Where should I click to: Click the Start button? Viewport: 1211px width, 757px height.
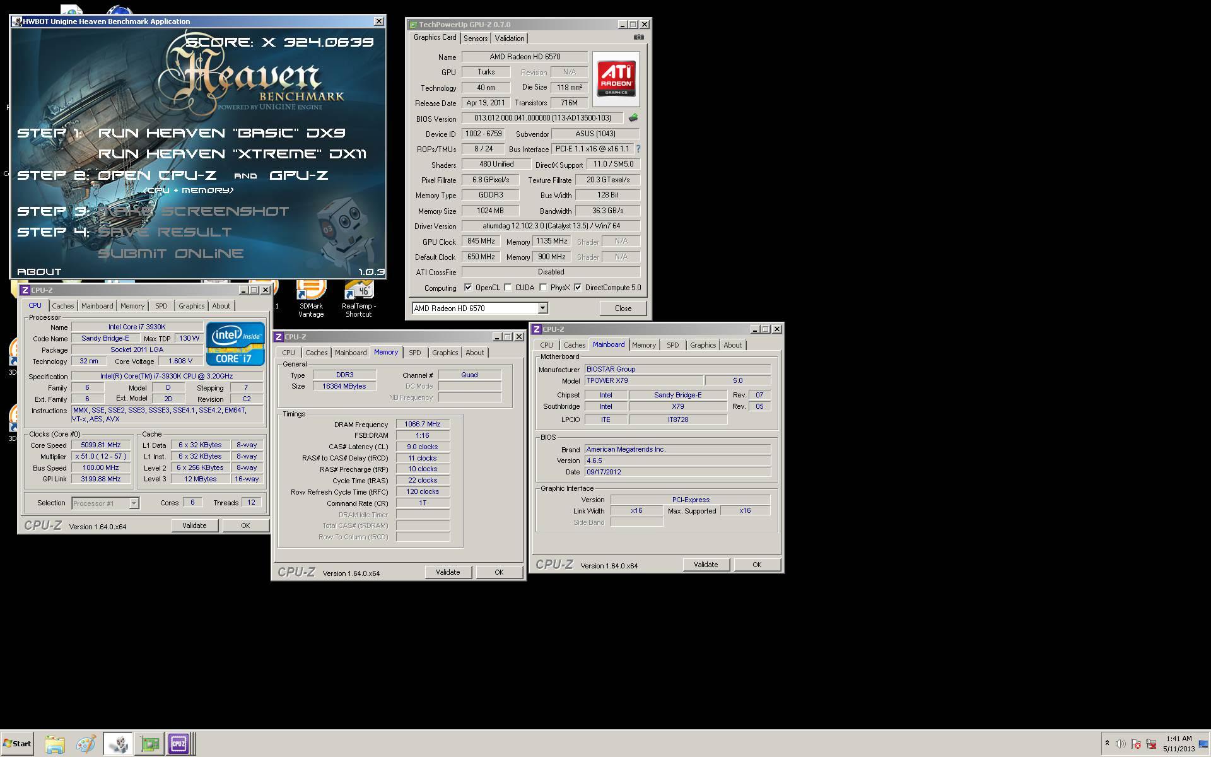[17, 744]
